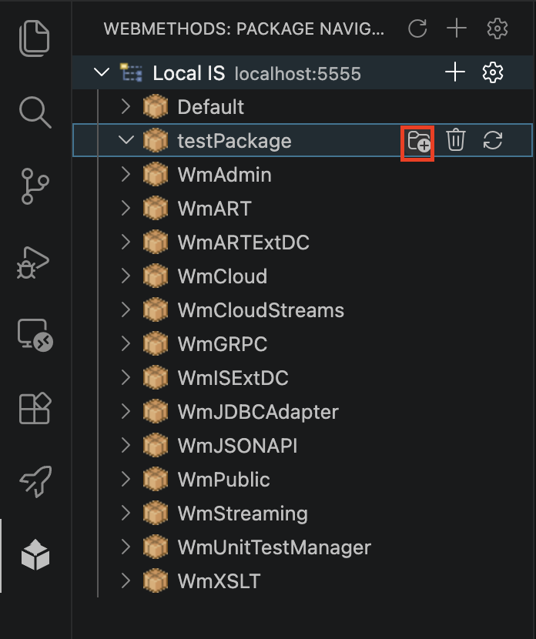Open Run and Debug view
The width and height of the screenshot is (536, 639).
pos(33,263)
